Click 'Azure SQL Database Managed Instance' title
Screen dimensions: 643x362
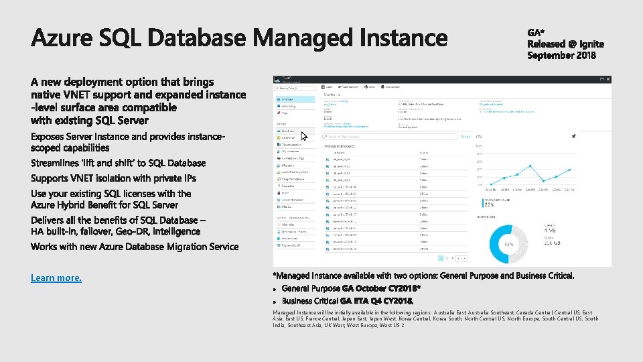(x=239, y=38)
